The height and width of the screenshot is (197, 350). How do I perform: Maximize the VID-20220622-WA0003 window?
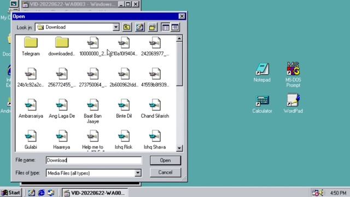coord(128,4)
